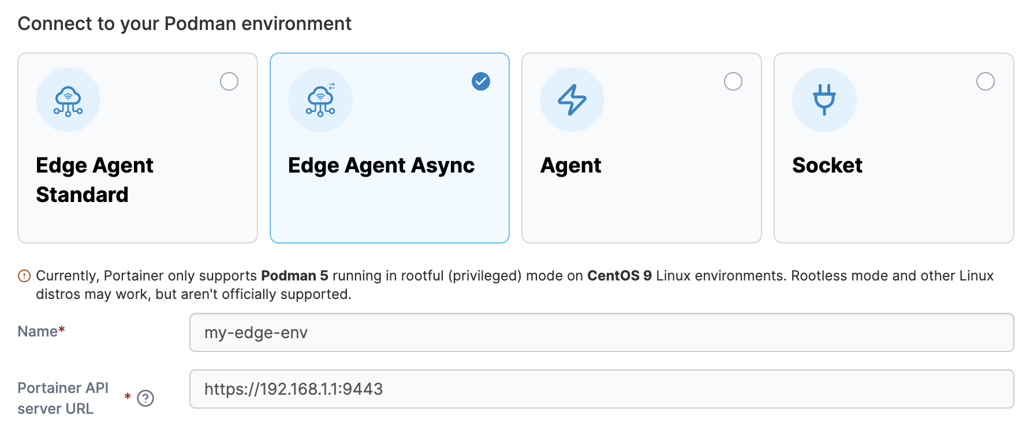Click the Edge Agent Standard cloud icon

68,100
